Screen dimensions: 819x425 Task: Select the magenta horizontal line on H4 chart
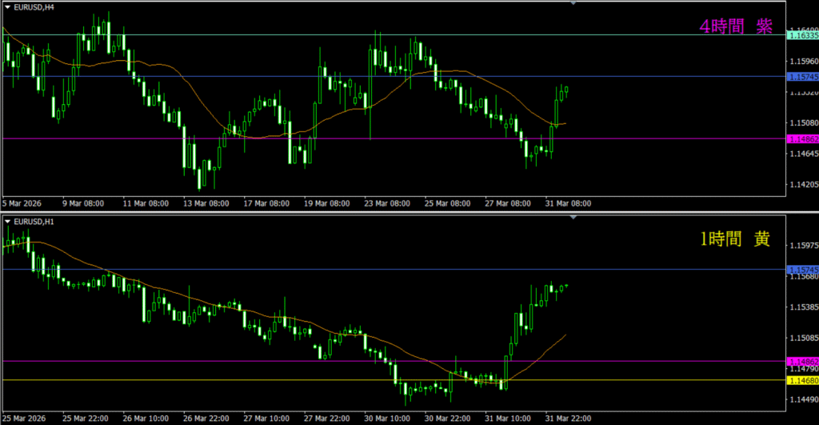pyautogui.click(x=400, y=138)
